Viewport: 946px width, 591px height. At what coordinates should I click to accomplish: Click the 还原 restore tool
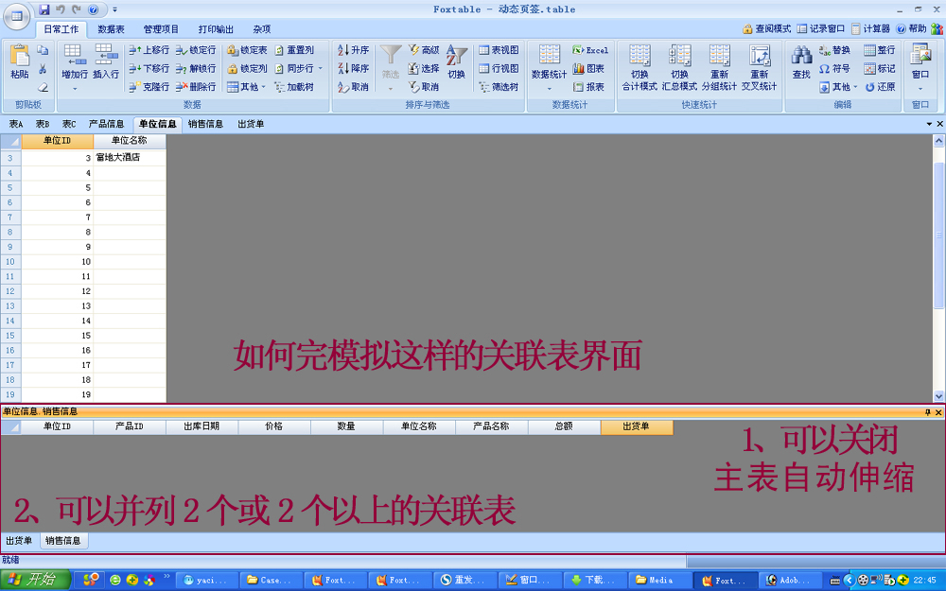[x=879, y=87]
